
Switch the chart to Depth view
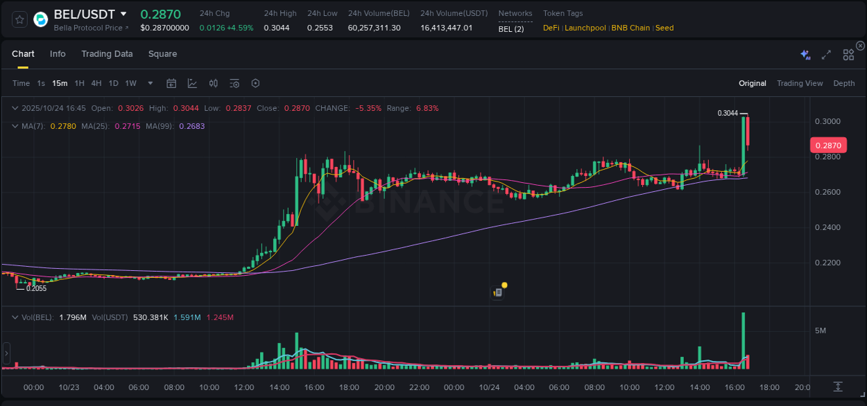(x=843, y=83)
